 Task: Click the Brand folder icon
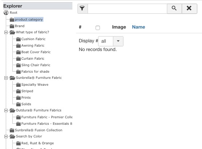pyautogui.click(x=12, y=26)
